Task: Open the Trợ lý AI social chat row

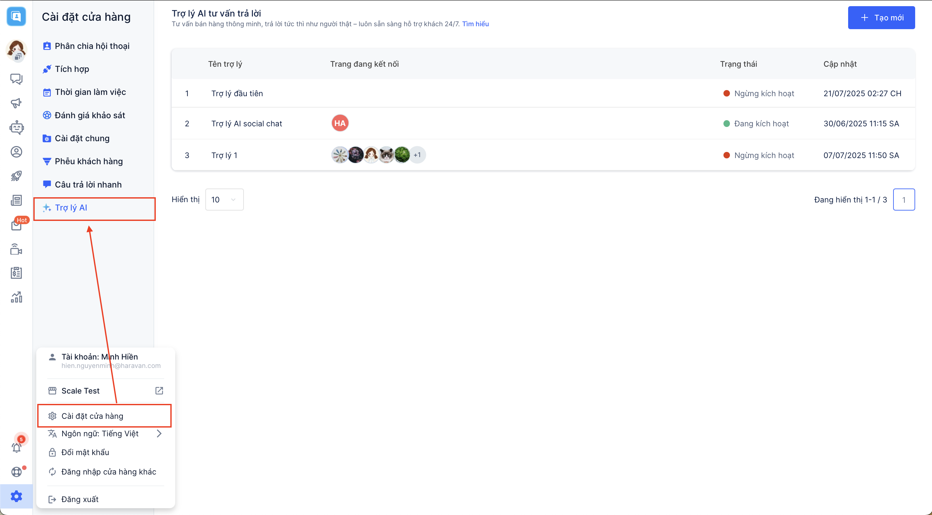Action: point(246,123)
